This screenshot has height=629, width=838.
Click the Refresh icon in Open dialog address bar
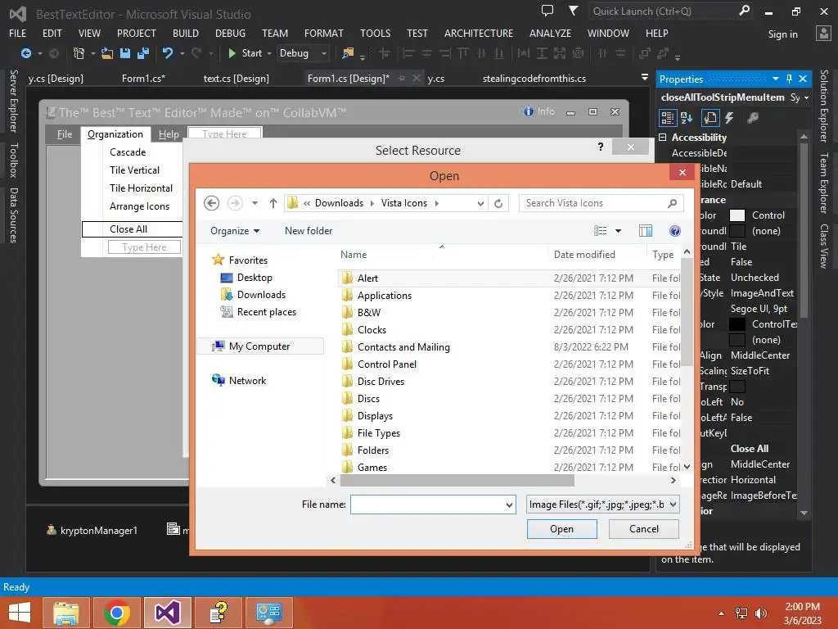point(498,203)
